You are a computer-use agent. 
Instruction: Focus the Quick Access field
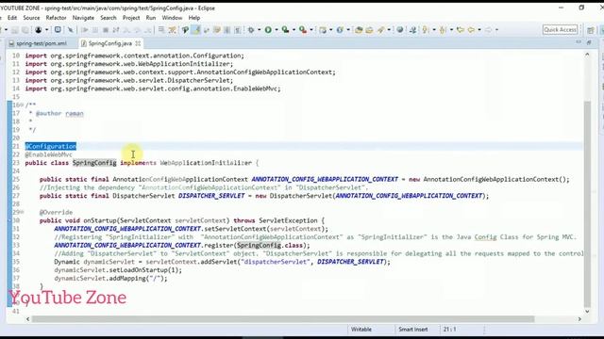[560, 29]
